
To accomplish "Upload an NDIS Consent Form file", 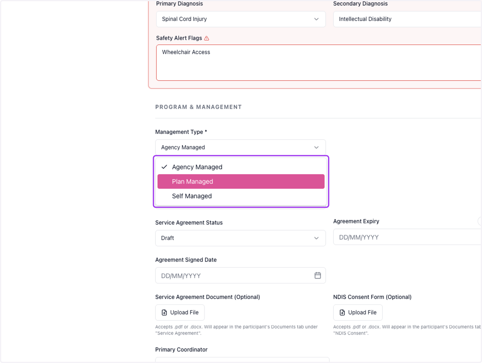I will (x=358, y=312).
